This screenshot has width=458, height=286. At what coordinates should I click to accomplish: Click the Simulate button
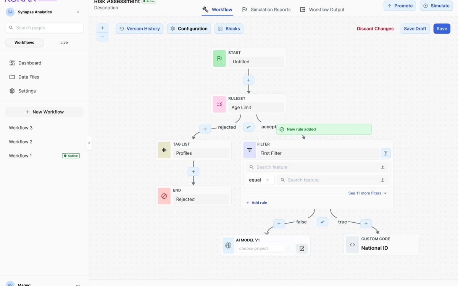[x=436, y=6]
